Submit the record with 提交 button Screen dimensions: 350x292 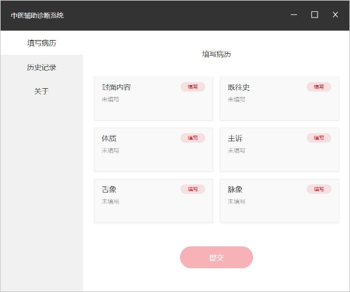tap(216, 258)
